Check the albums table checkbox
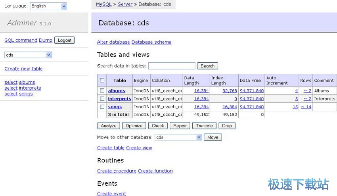 (x=102, y=90)
